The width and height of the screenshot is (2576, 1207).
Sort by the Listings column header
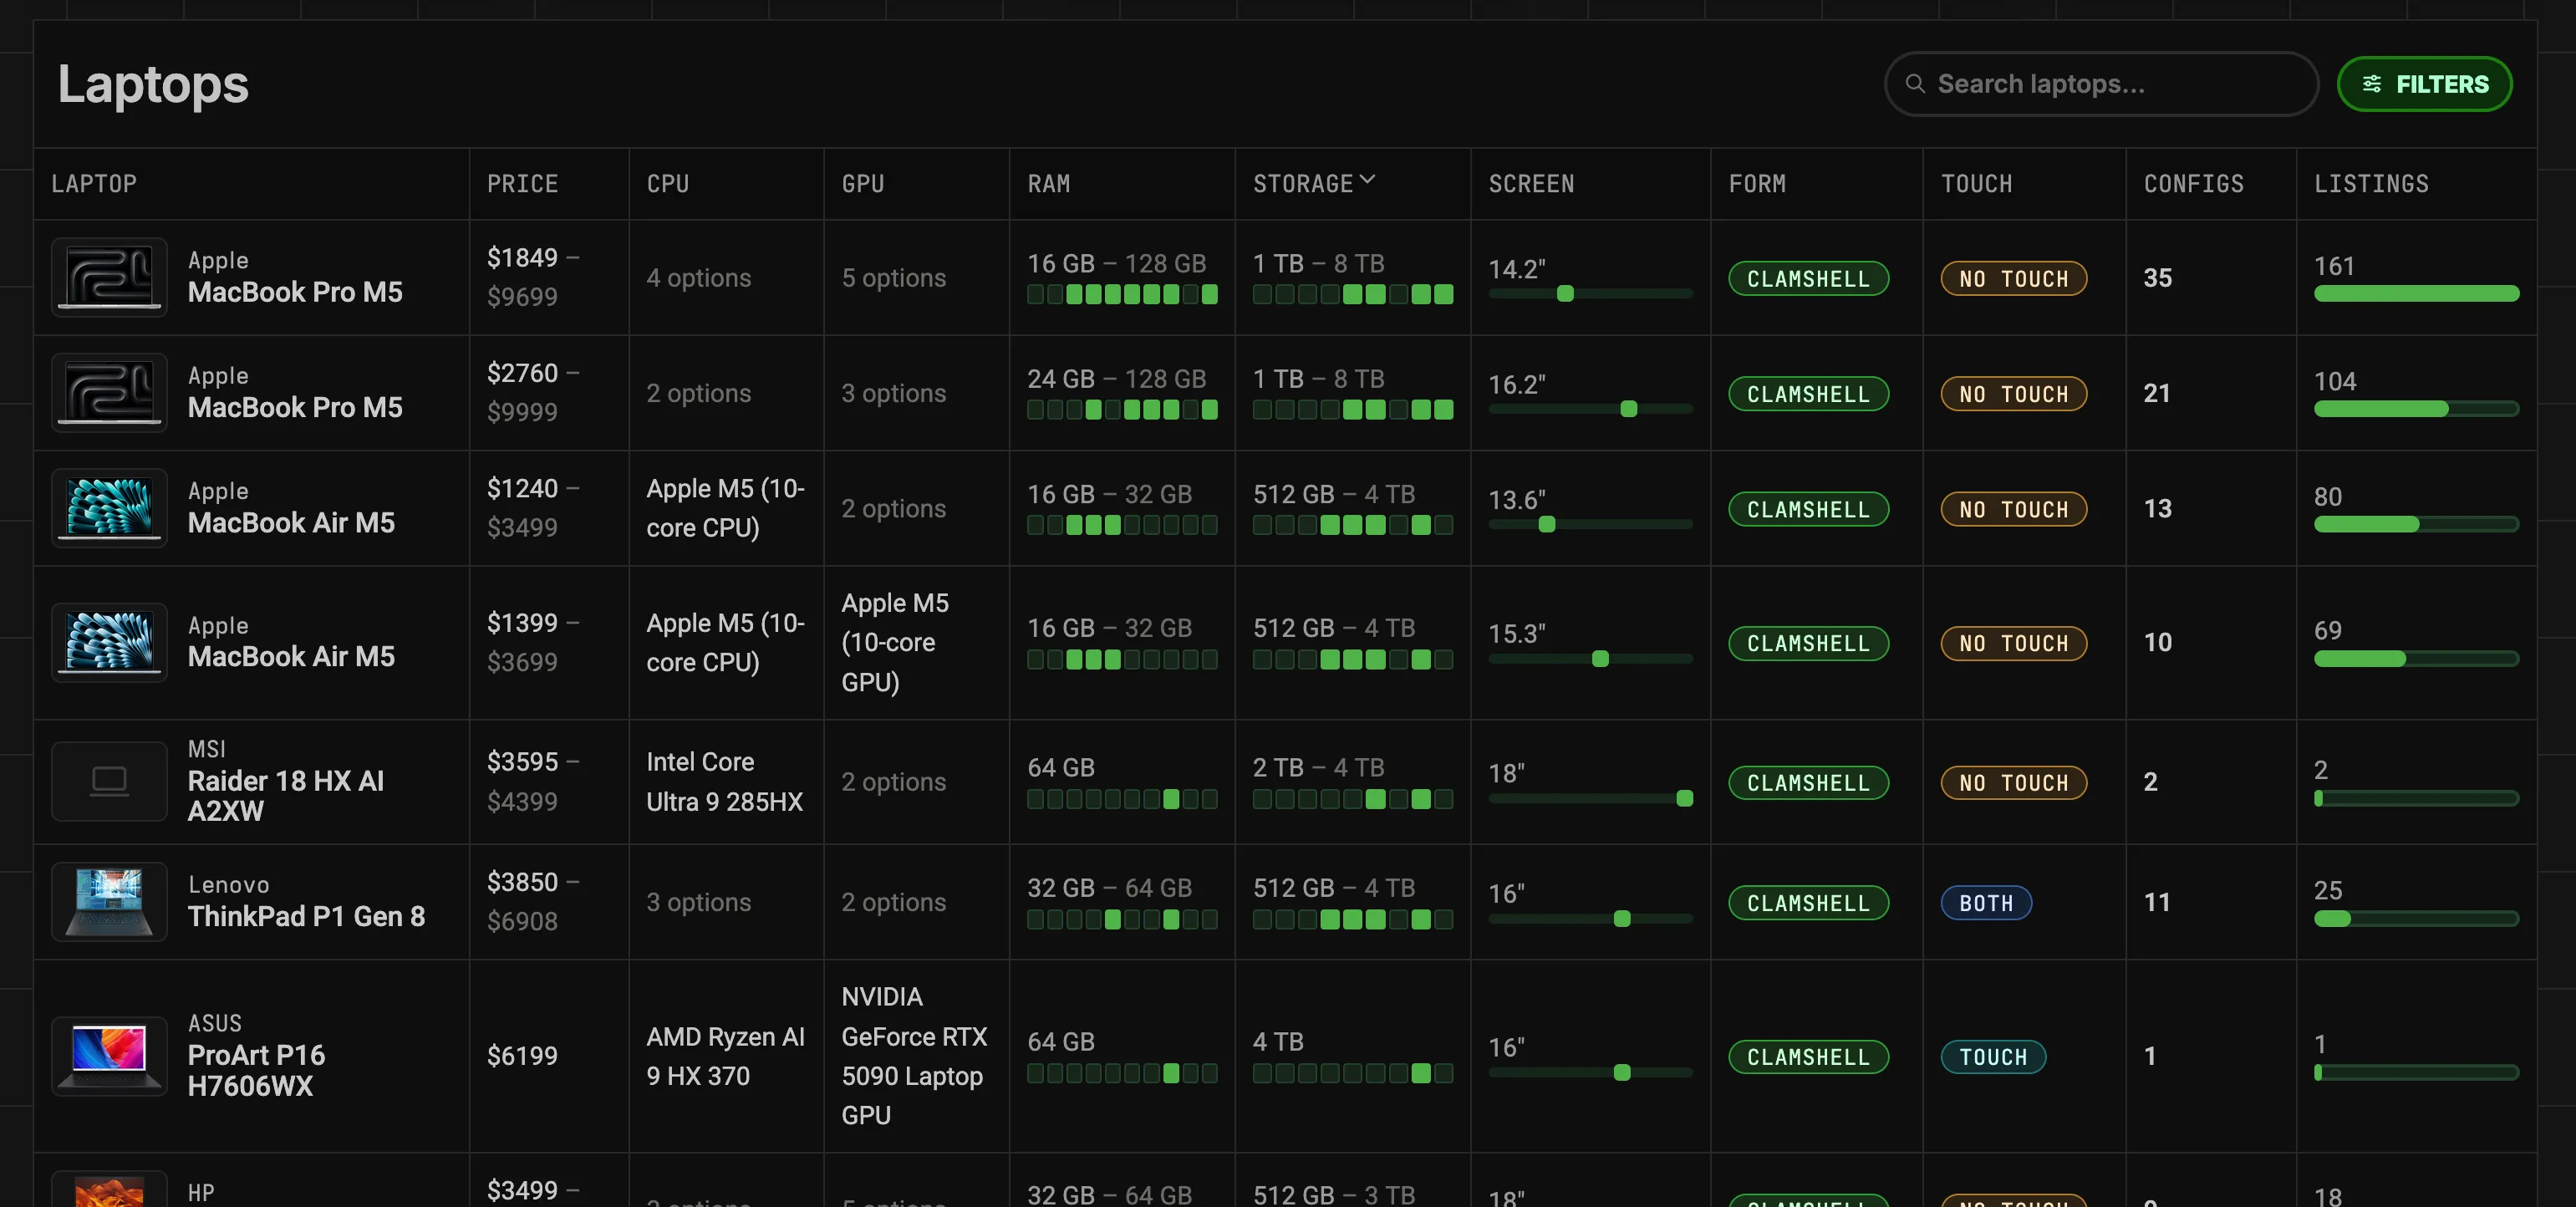click(x=2371, y=184)
